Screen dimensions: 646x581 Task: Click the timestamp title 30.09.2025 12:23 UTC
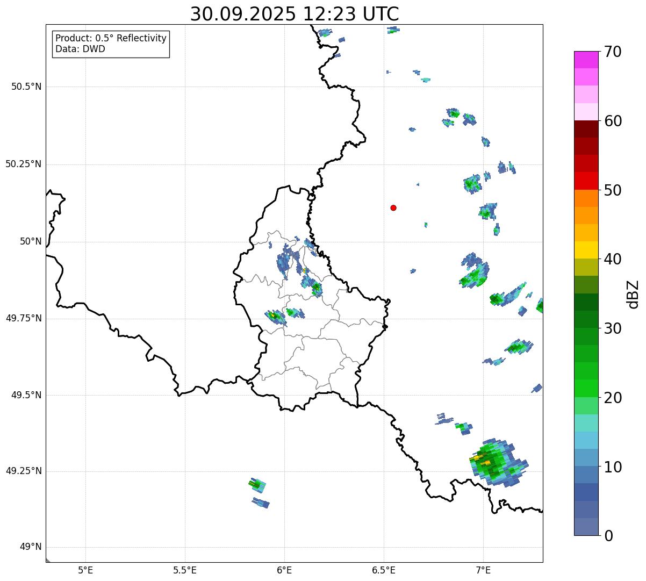pos(294,14)
